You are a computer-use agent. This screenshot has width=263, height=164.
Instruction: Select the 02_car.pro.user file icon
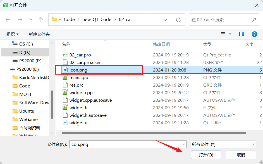pyautogui.click(x=65, y=62)
